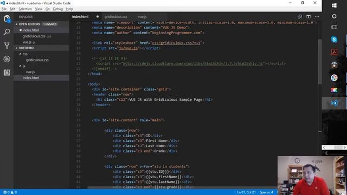Open gridiculous.css under css folder
This screenshot has width=347, height=195.
click(x=37, y=60)
